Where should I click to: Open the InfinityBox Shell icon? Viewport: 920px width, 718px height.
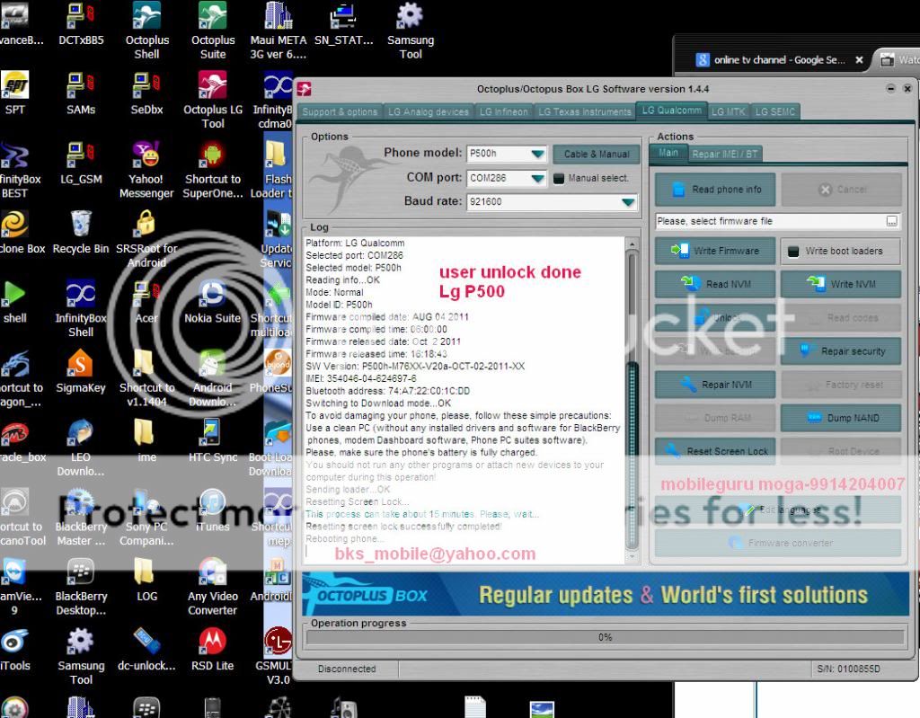point(81,309)
